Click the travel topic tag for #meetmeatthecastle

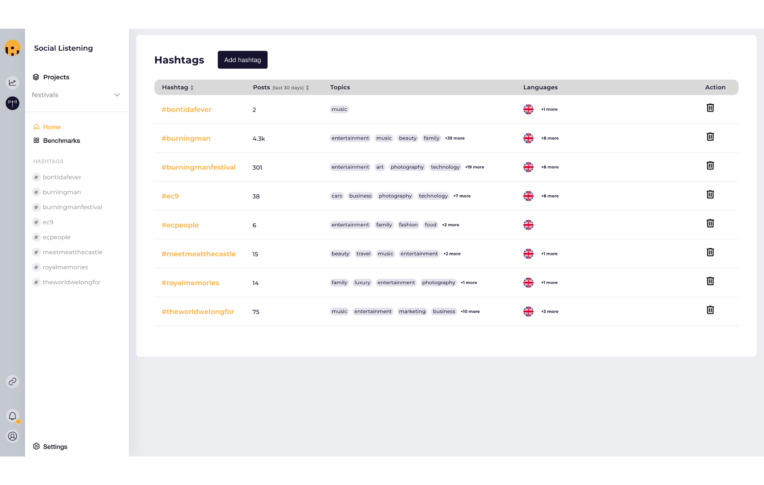click(x=363, y=254)
